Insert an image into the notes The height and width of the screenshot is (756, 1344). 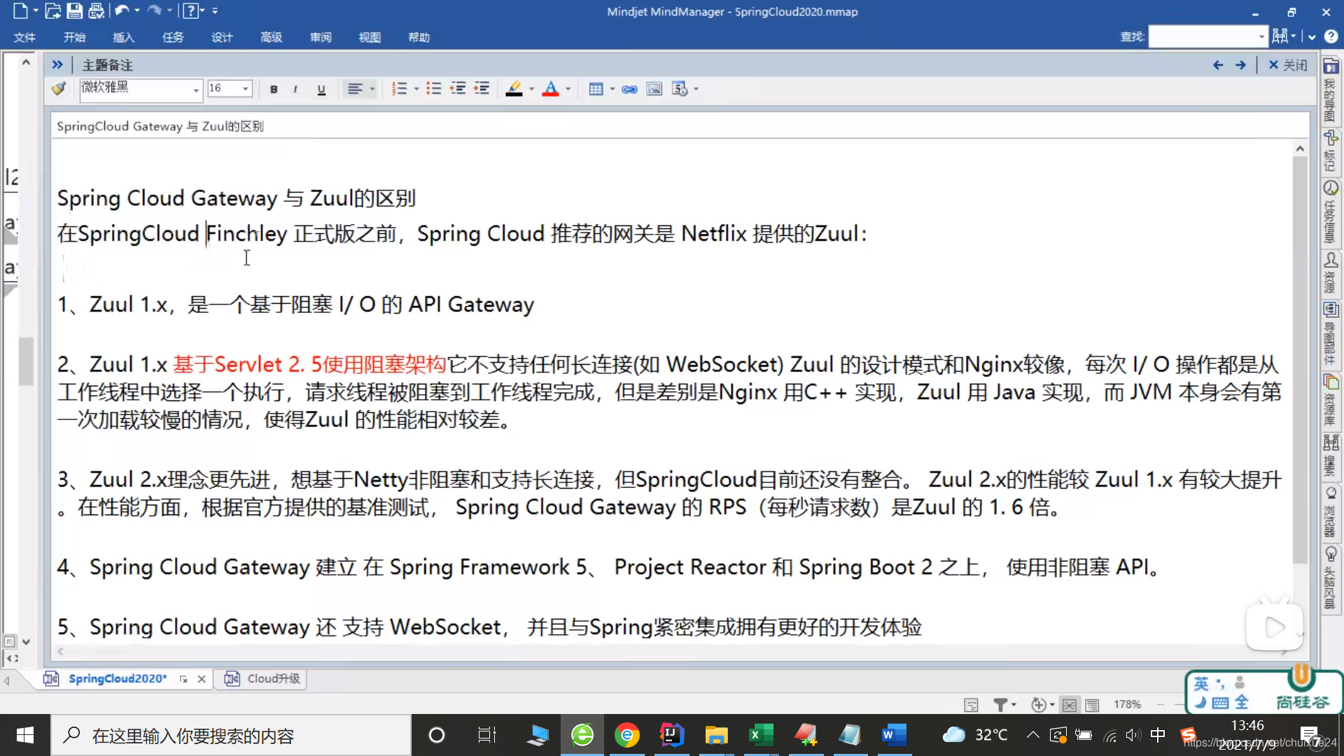[x=654, y=89]
